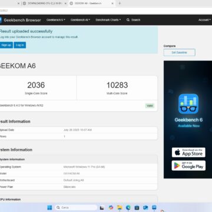Click the Microsoft Windows 11 Pro value
This screenshot has width=212, height=212.
coord(84,167)
